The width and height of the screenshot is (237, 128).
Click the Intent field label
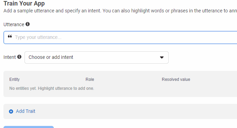pos(10,57)
